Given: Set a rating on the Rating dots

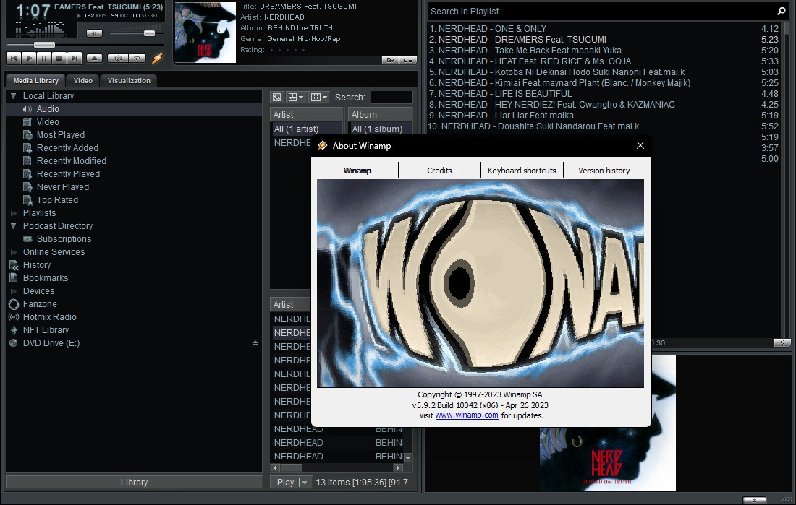Looking at the screenshot, I should point(287,50).
